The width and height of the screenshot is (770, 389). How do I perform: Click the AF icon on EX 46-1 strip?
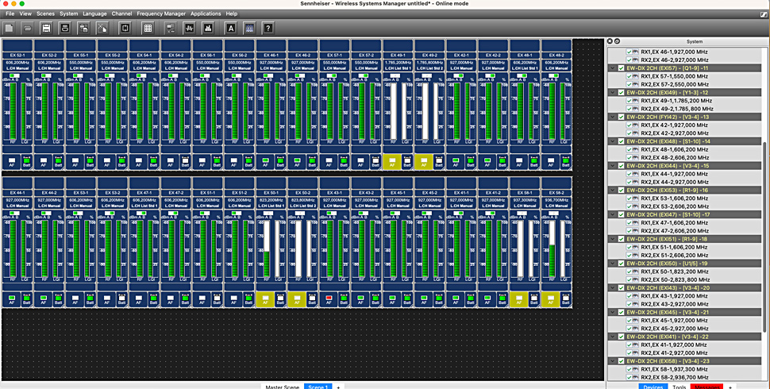click(x=265, y=162)
